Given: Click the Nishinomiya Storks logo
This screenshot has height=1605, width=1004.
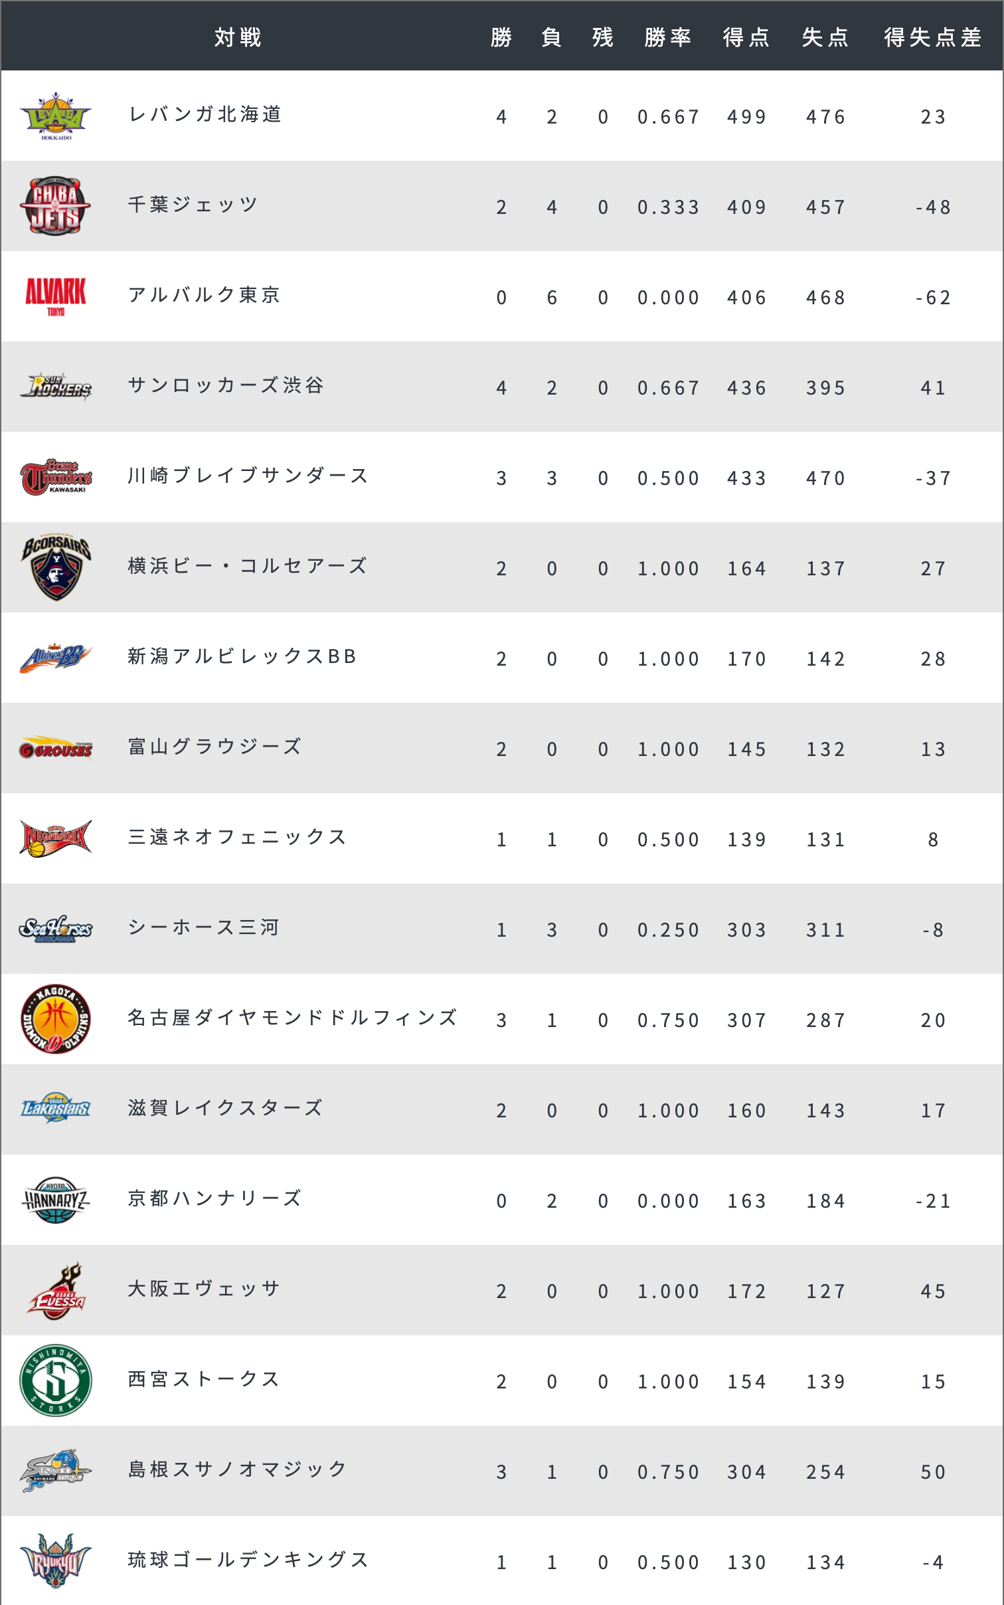Looking at the screenshot, I should 56,1380.
